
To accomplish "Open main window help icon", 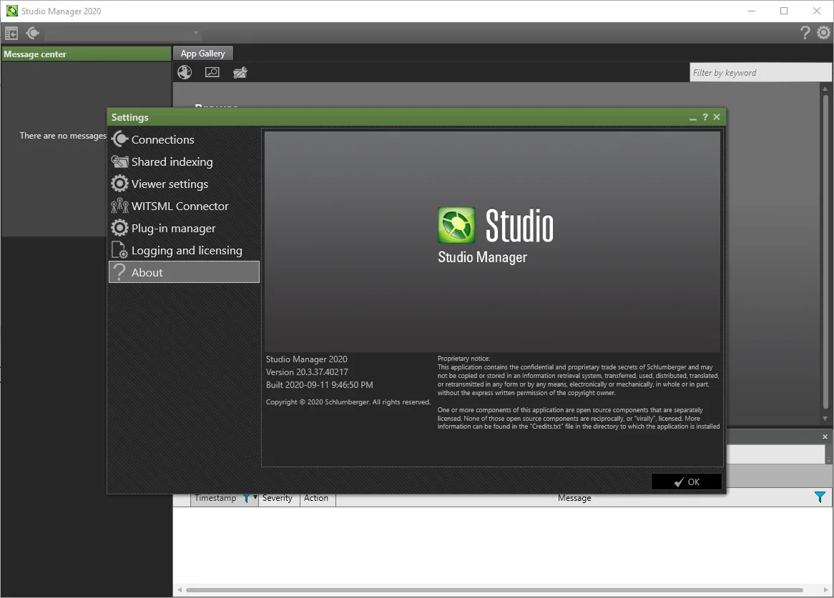I will coord(805,33).
